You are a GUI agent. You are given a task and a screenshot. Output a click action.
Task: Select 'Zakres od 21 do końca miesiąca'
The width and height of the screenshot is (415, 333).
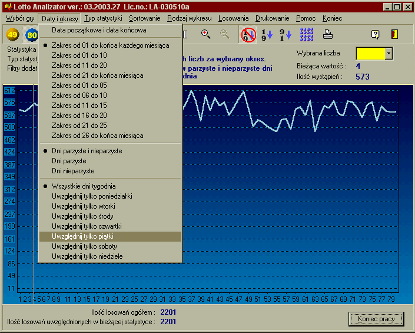point(110,75)
